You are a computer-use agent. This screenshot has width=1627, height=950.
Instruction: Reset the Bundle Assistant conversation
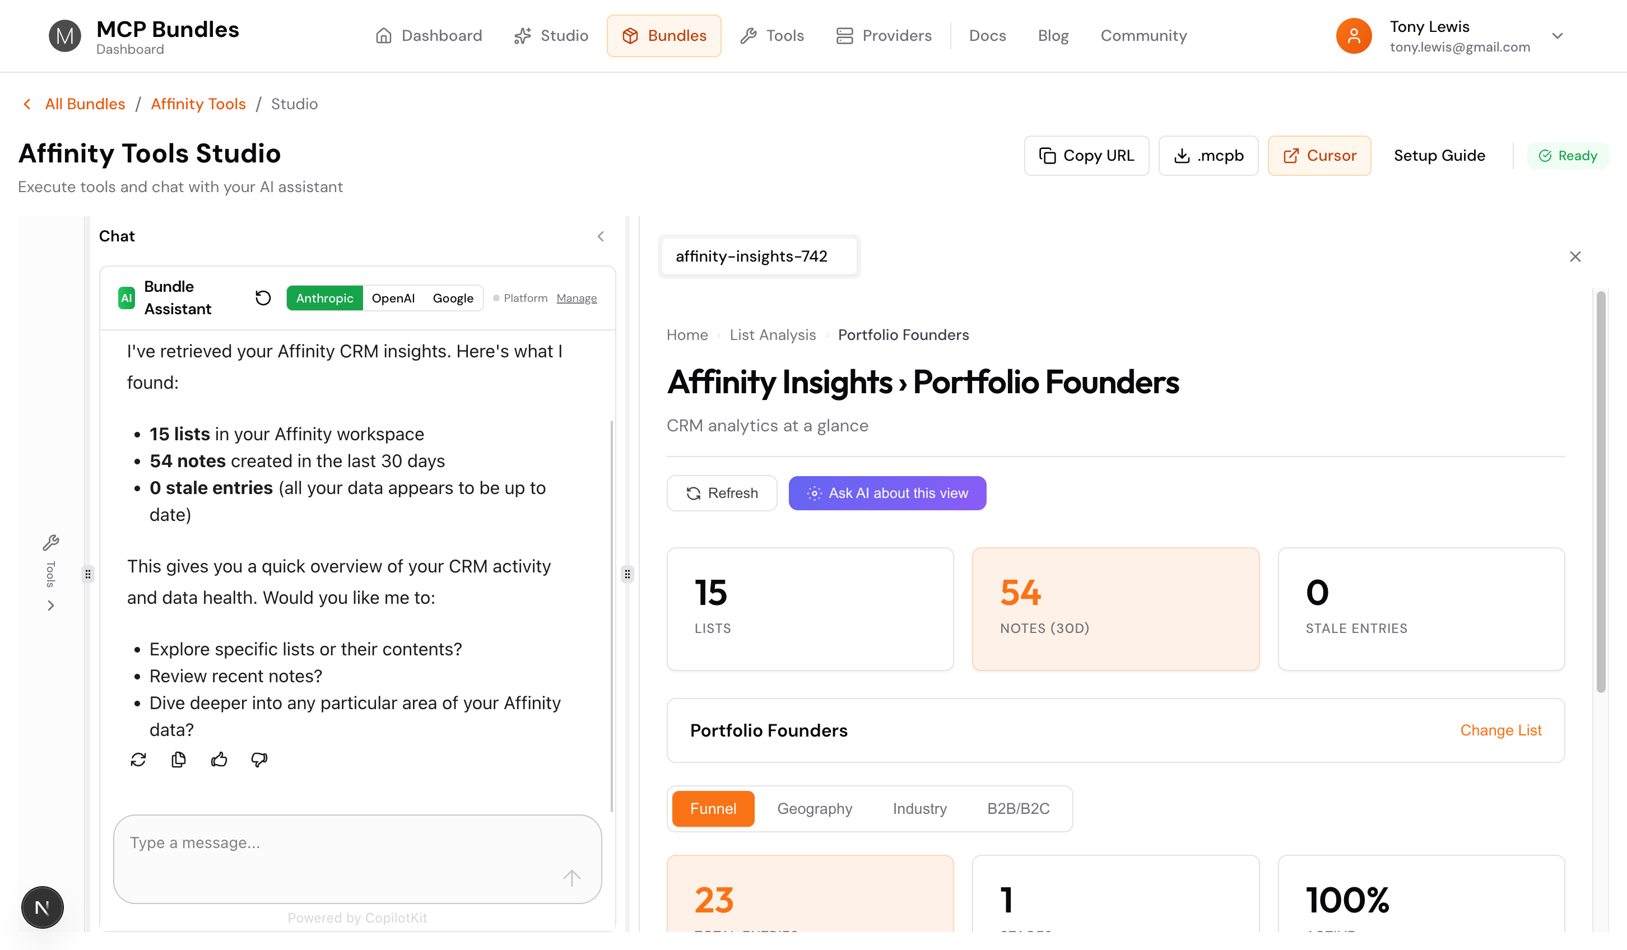pyautogui.click(x=262, y=297)
